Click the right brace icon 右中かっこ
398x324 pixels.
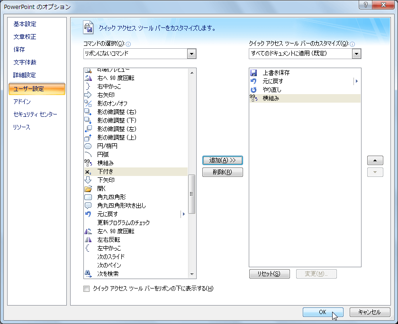[88, 87]
